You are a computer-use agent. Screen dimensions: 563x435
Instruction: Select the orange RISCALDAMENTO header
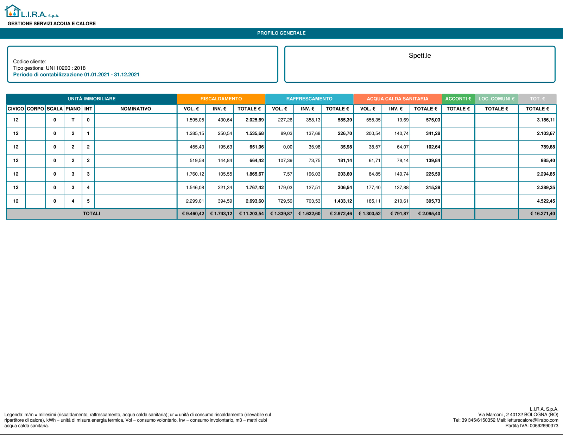221,99
